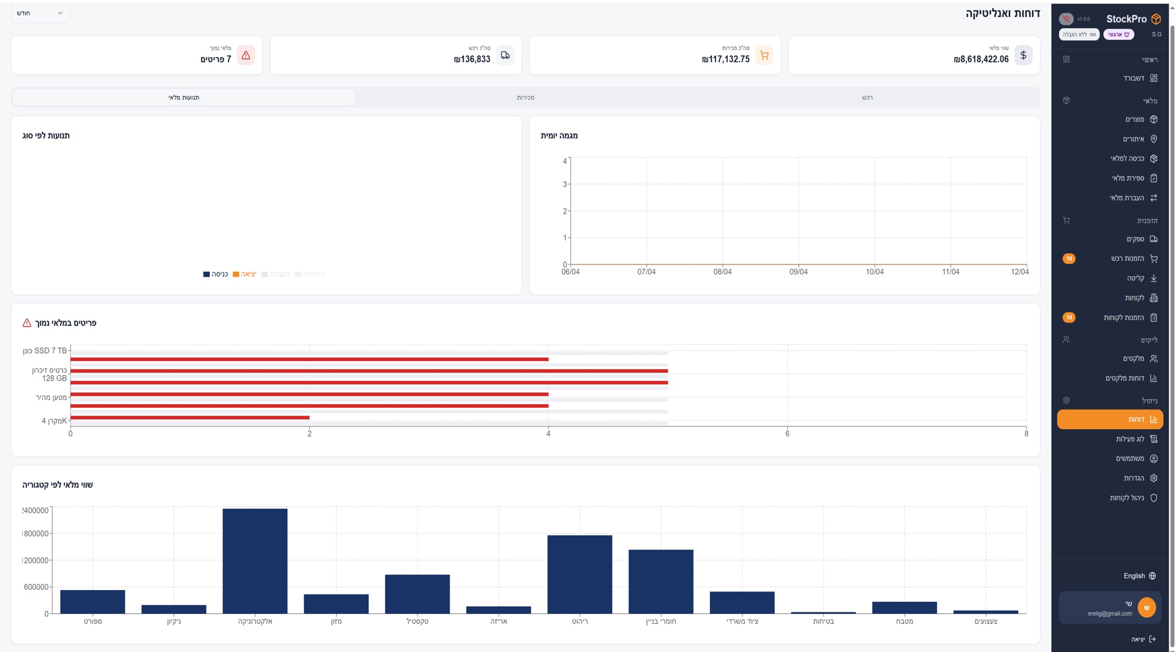Click the gear icon for הגדרות
The height and width of the screenshot is (652, 1176).
point(1153,478)
